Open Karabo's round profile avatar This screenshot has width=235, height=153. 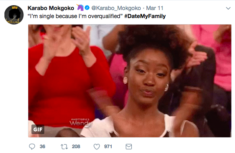pos(14,15)
